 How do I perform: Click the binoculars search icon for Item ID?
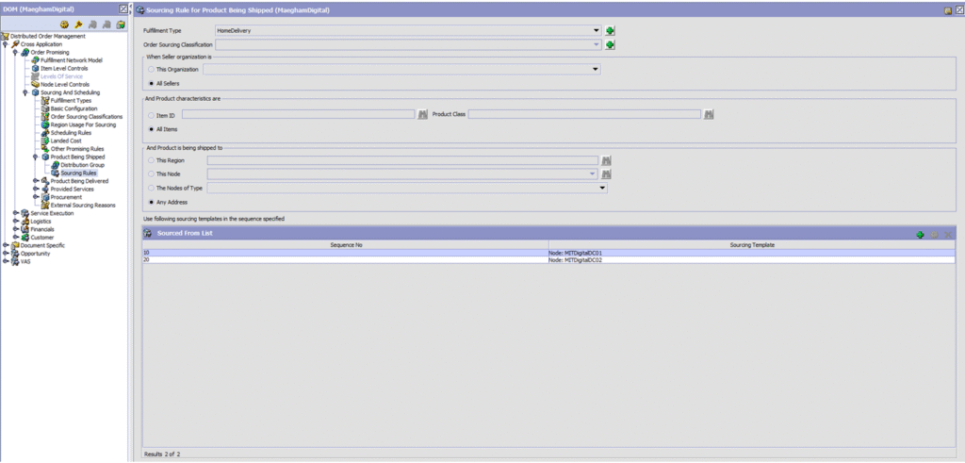[423, 114]
